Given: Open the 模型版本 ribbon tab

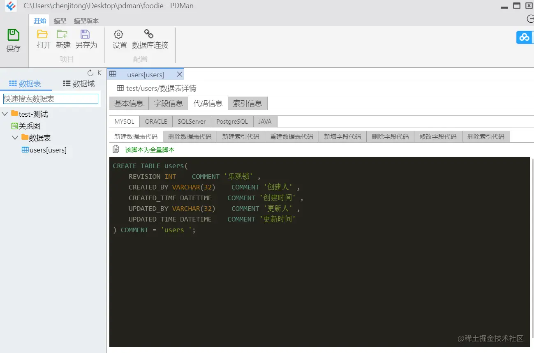Looking at the screenshot, I should coord(86,21).
